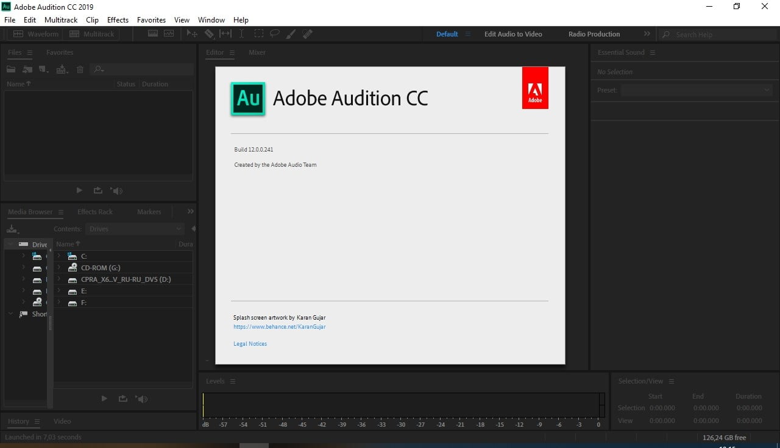
Task: Open the Effects menu
Action: (118, 20)
